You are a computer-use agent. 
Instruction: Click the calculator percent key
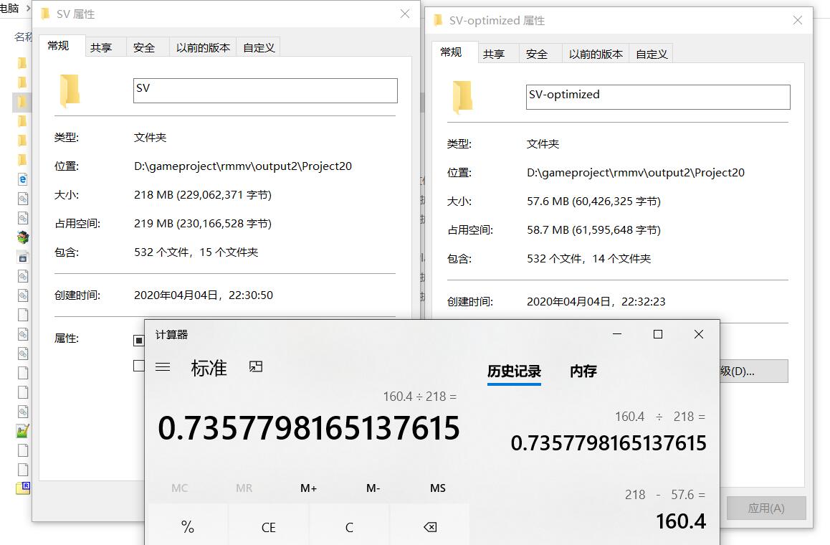tap(187, 527)
